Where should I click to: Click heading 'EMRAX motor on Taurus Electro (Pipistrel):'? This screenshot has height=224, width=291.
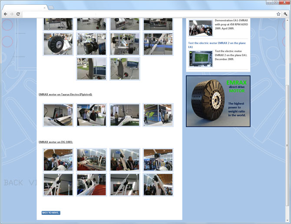[x=66, y=94]
